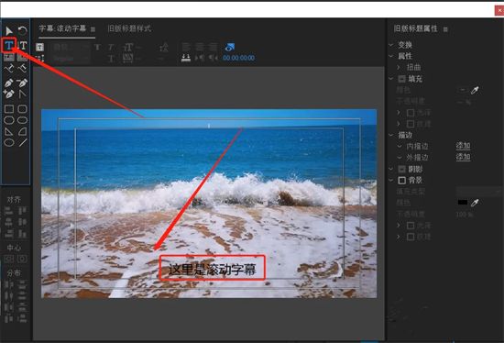
Task: Collapse the 内描边 row
Action: 400,147
